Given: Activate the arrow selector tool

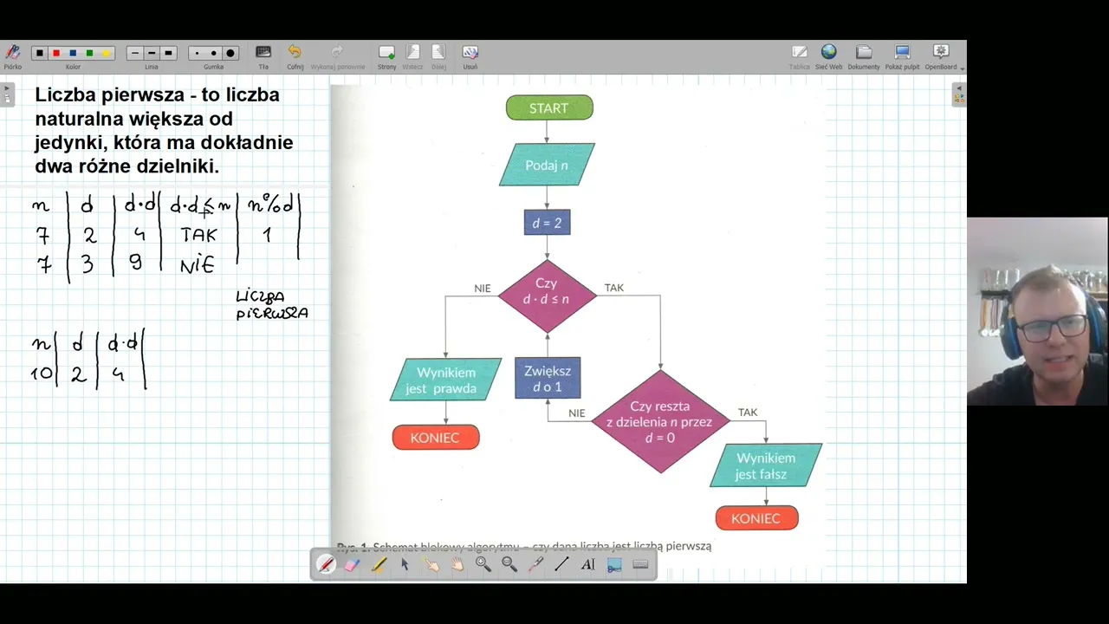Looking at the screenshot, I should [x=405, y=565].
